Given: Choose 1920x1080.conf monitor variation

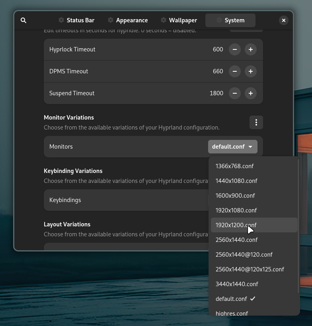Looking at the screenshot, I should (x=236, y=210).
